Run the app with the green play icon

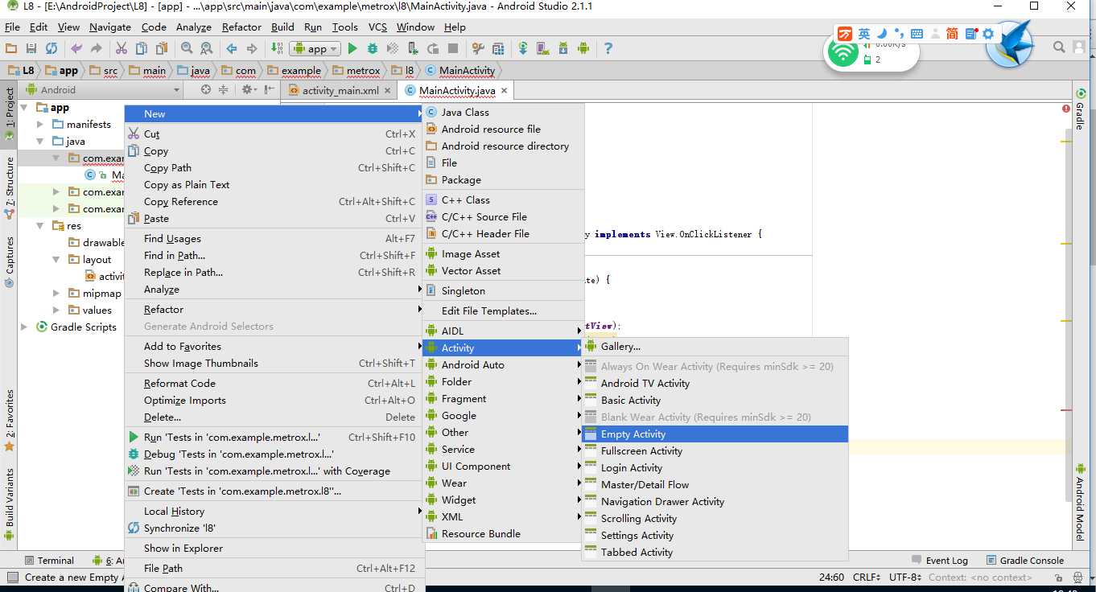pos(352,48)
